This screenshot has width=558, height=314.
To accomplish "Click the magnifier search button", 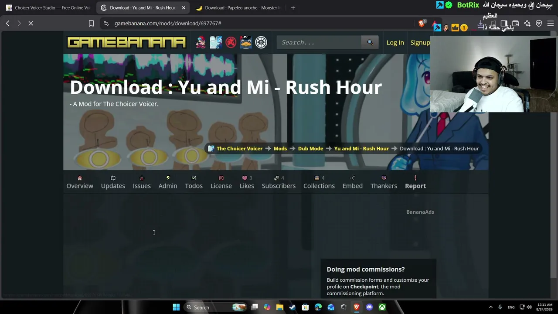I will [x=370, y=42].
